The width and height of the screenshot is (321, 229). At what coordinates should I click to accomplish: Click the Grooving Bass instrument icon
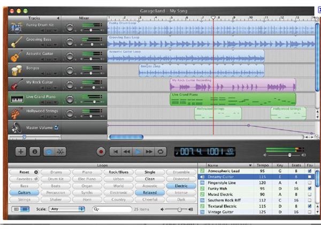tap(17, 42)
